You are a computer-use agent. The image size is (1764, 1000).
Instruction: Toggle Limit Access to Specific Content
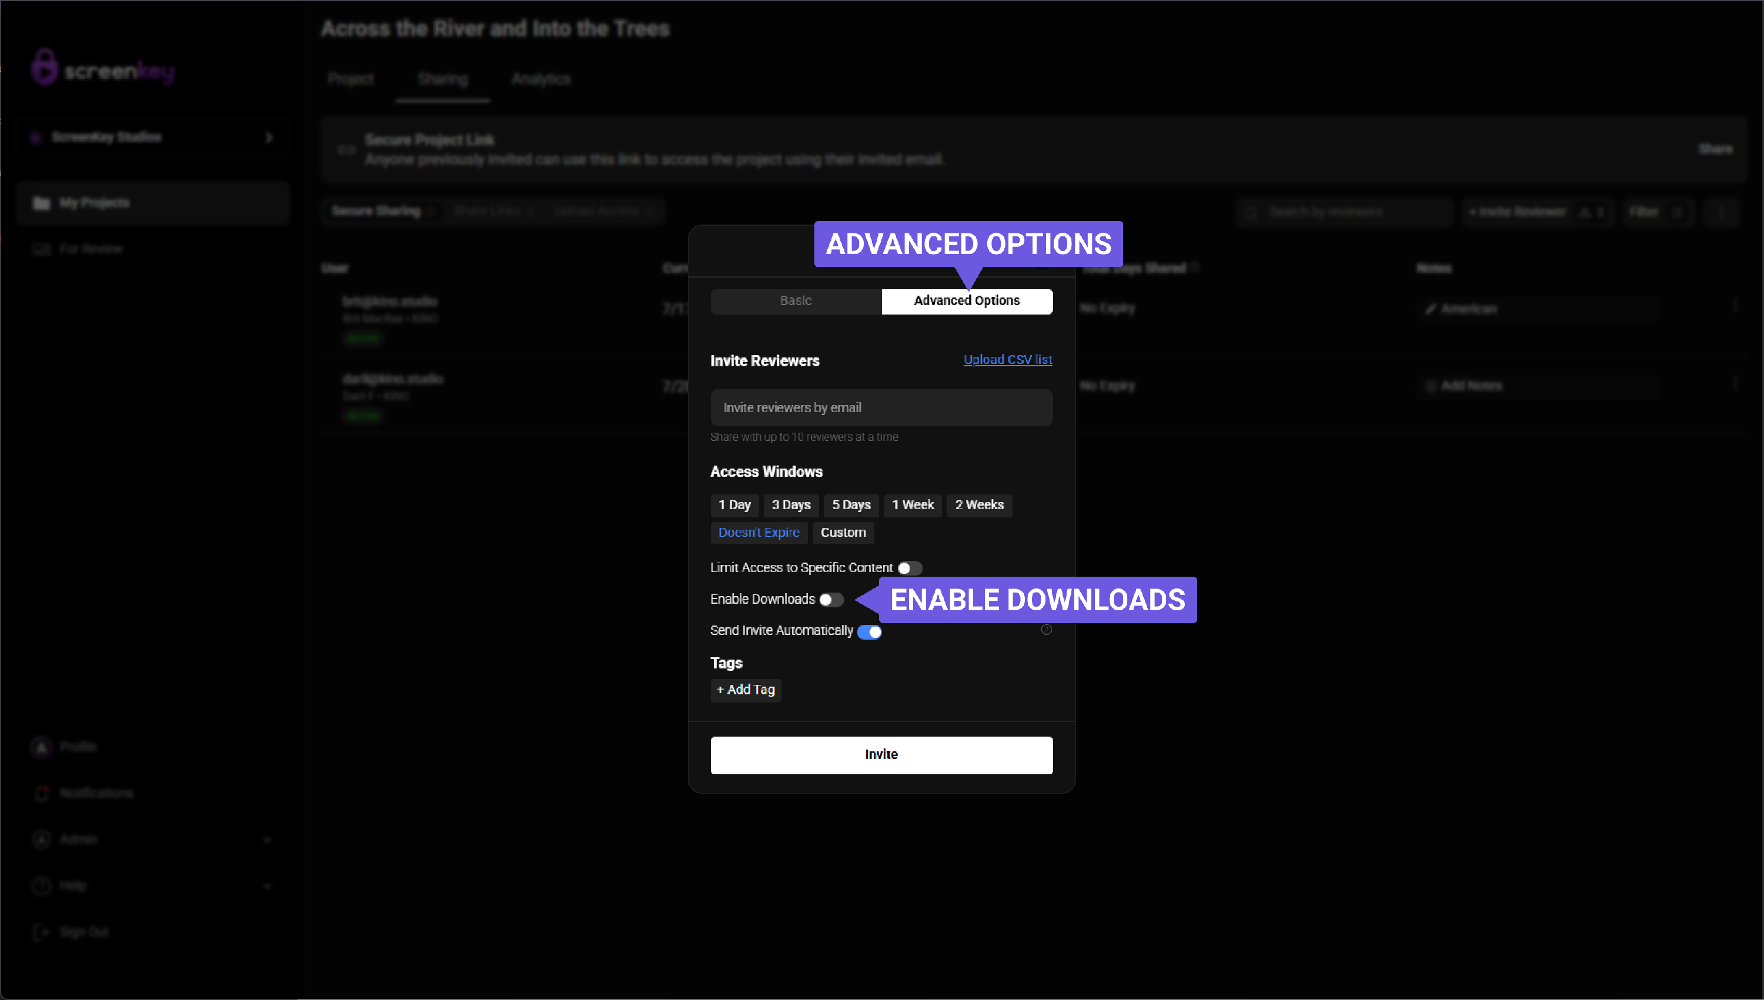[910, 568]
